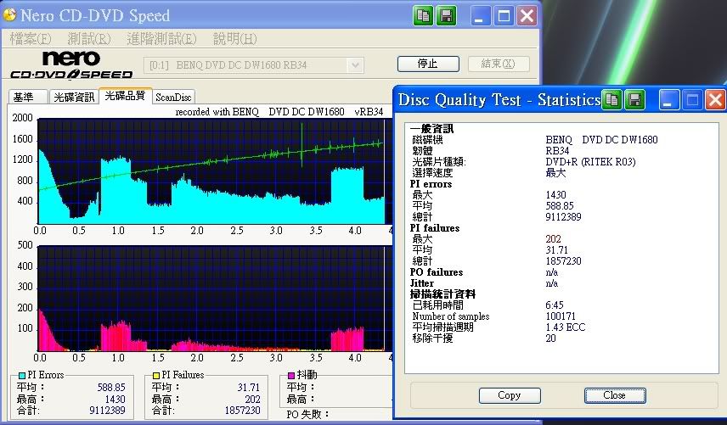Close the Disc Quality Test Statistics window

715,99
